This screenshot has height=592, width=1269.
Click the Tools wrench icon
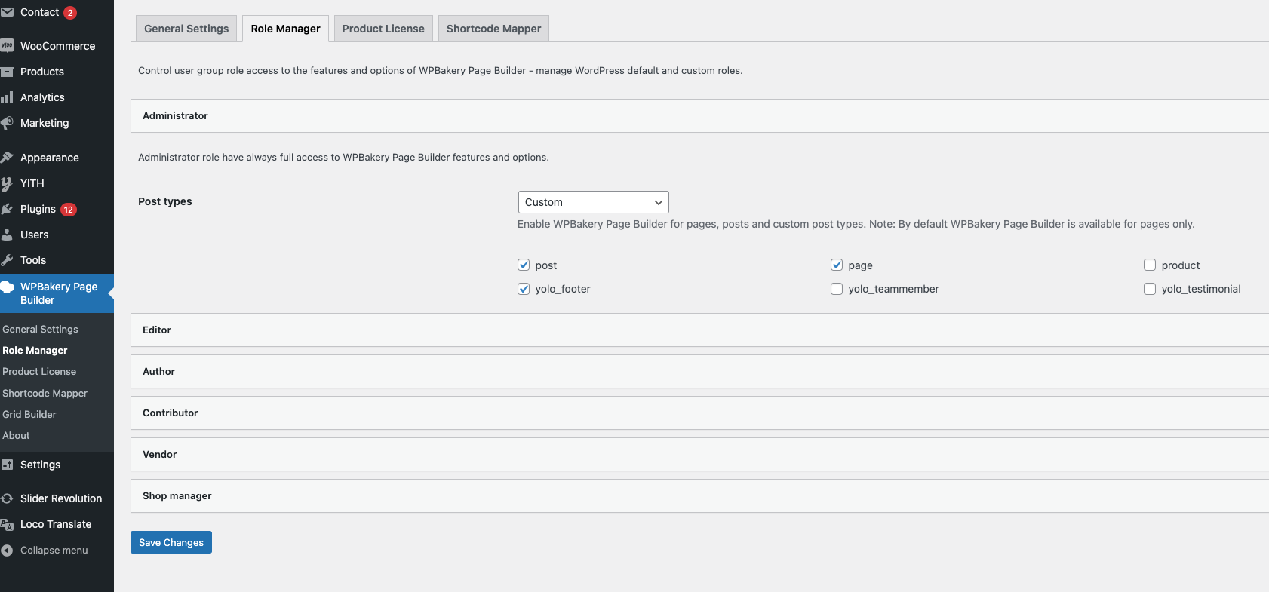click(x=7, y=260)
